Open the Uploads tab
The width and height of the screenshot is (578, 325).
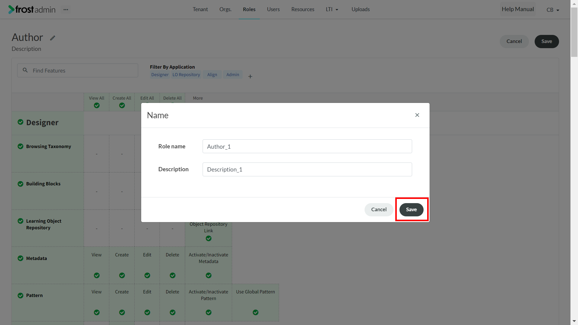[361, 10]
